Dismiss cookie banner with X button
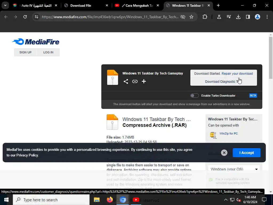The height and width of the screenshot is (205, 273). tap(224, 153)
